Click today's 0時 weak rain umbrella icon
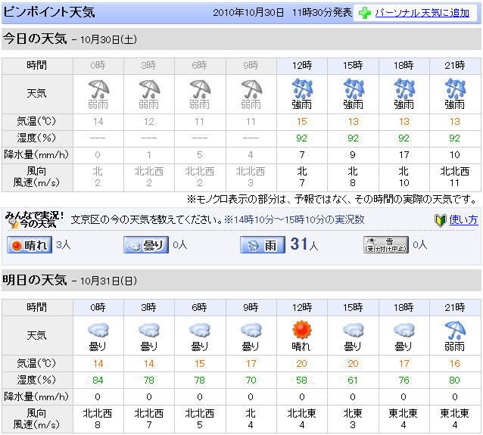The height and width of the screenshot is (435, 483). 98,89
